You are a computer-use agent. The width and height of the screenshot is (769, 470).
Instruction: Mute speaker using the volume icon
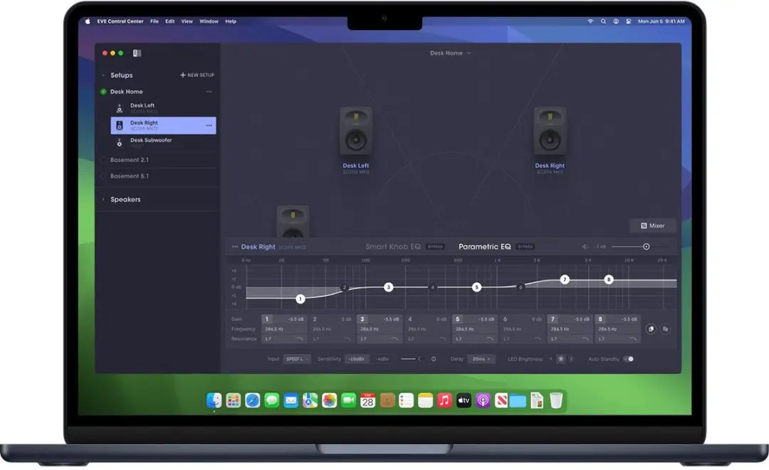(585, 247)
